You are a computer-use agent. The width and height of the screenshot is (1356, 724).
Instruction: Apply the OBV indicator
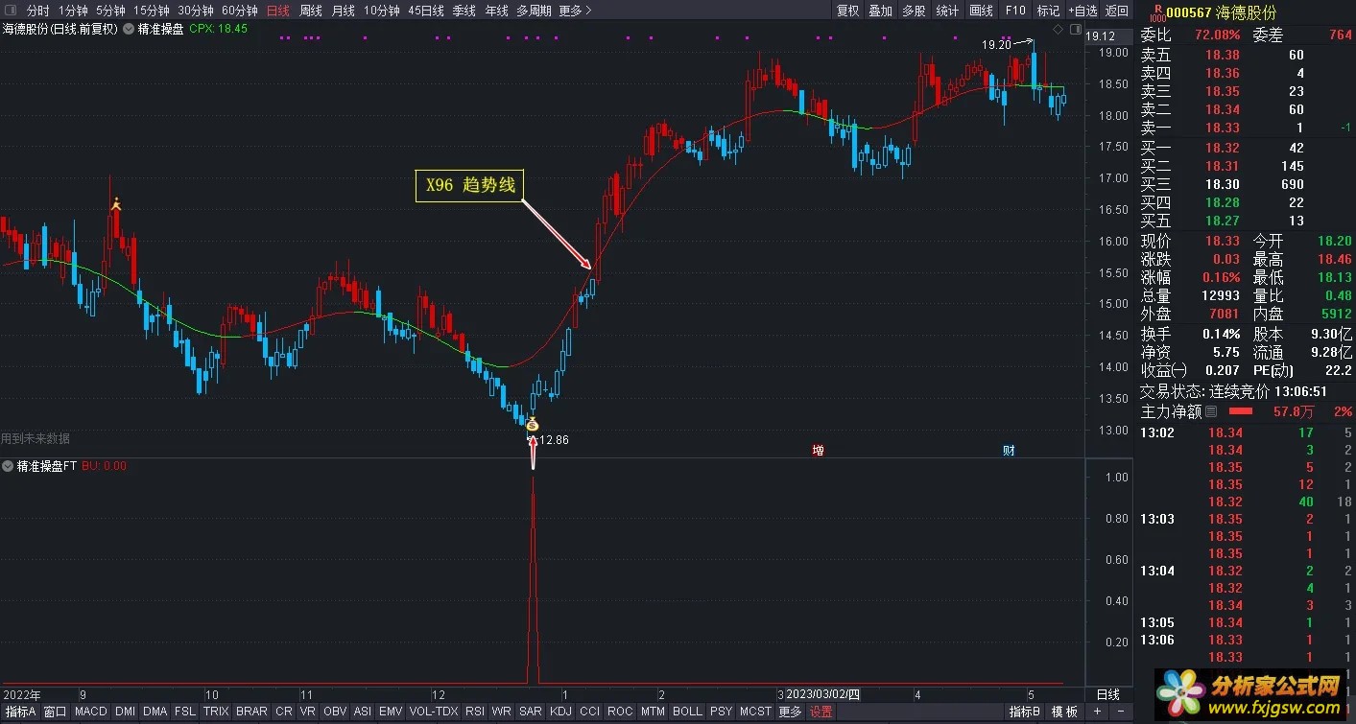pyautogui.click(x=335, y=712)
